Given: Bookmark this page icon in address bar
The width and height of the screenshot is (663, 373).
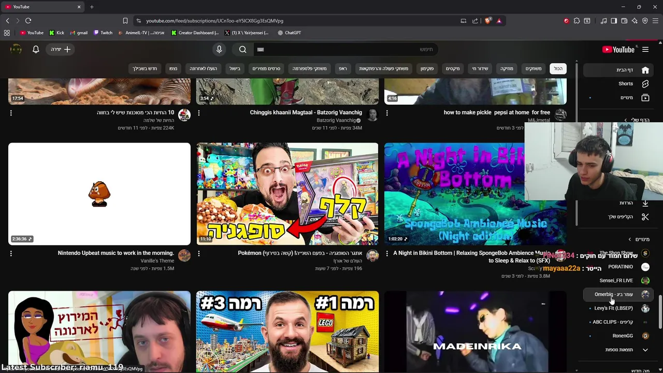Looking at the screenshot, I should [125, 21].
